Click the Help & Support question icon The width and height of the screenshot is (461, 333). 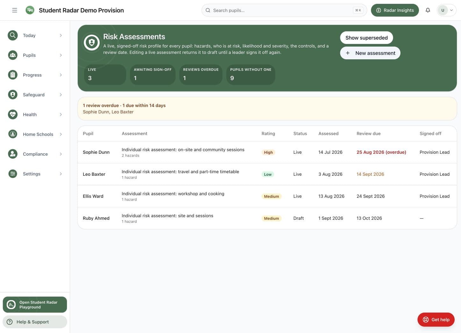(10, 322)
